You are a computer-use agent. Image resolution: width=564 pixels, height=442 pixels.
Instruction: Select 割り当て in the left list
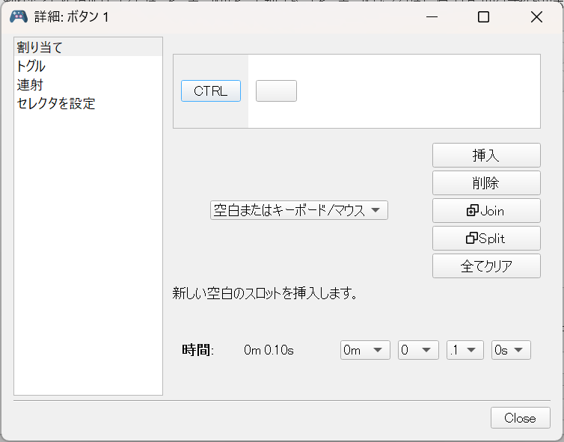pyautogui.click(x=40, y=48)
